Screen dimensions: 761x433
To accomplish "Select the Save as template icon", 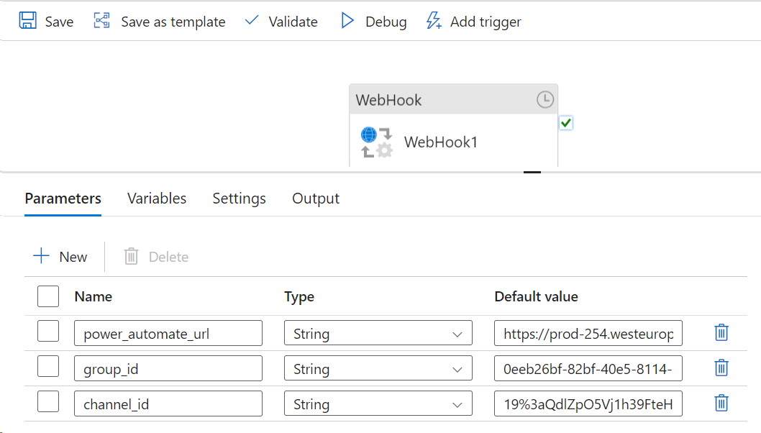I will click(x=100, y=21).
